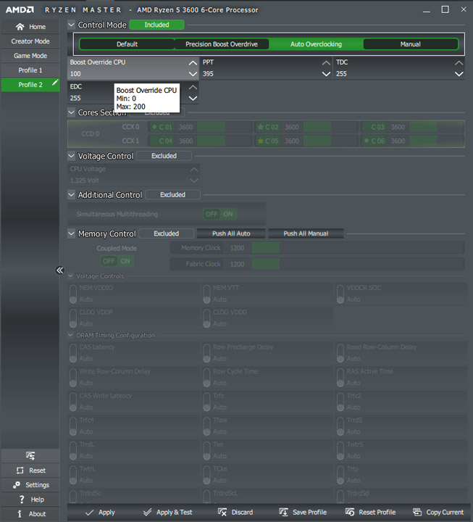Collapse the Memory Control section chevron
473x522 pixels.
pos(71,233)
